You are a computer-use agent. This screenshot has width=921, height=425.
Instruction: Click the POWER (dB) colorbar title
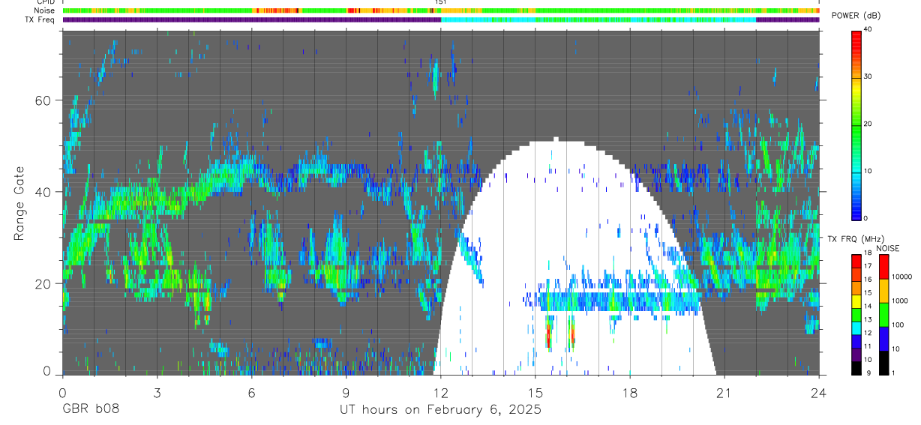(x=857, y=16)
